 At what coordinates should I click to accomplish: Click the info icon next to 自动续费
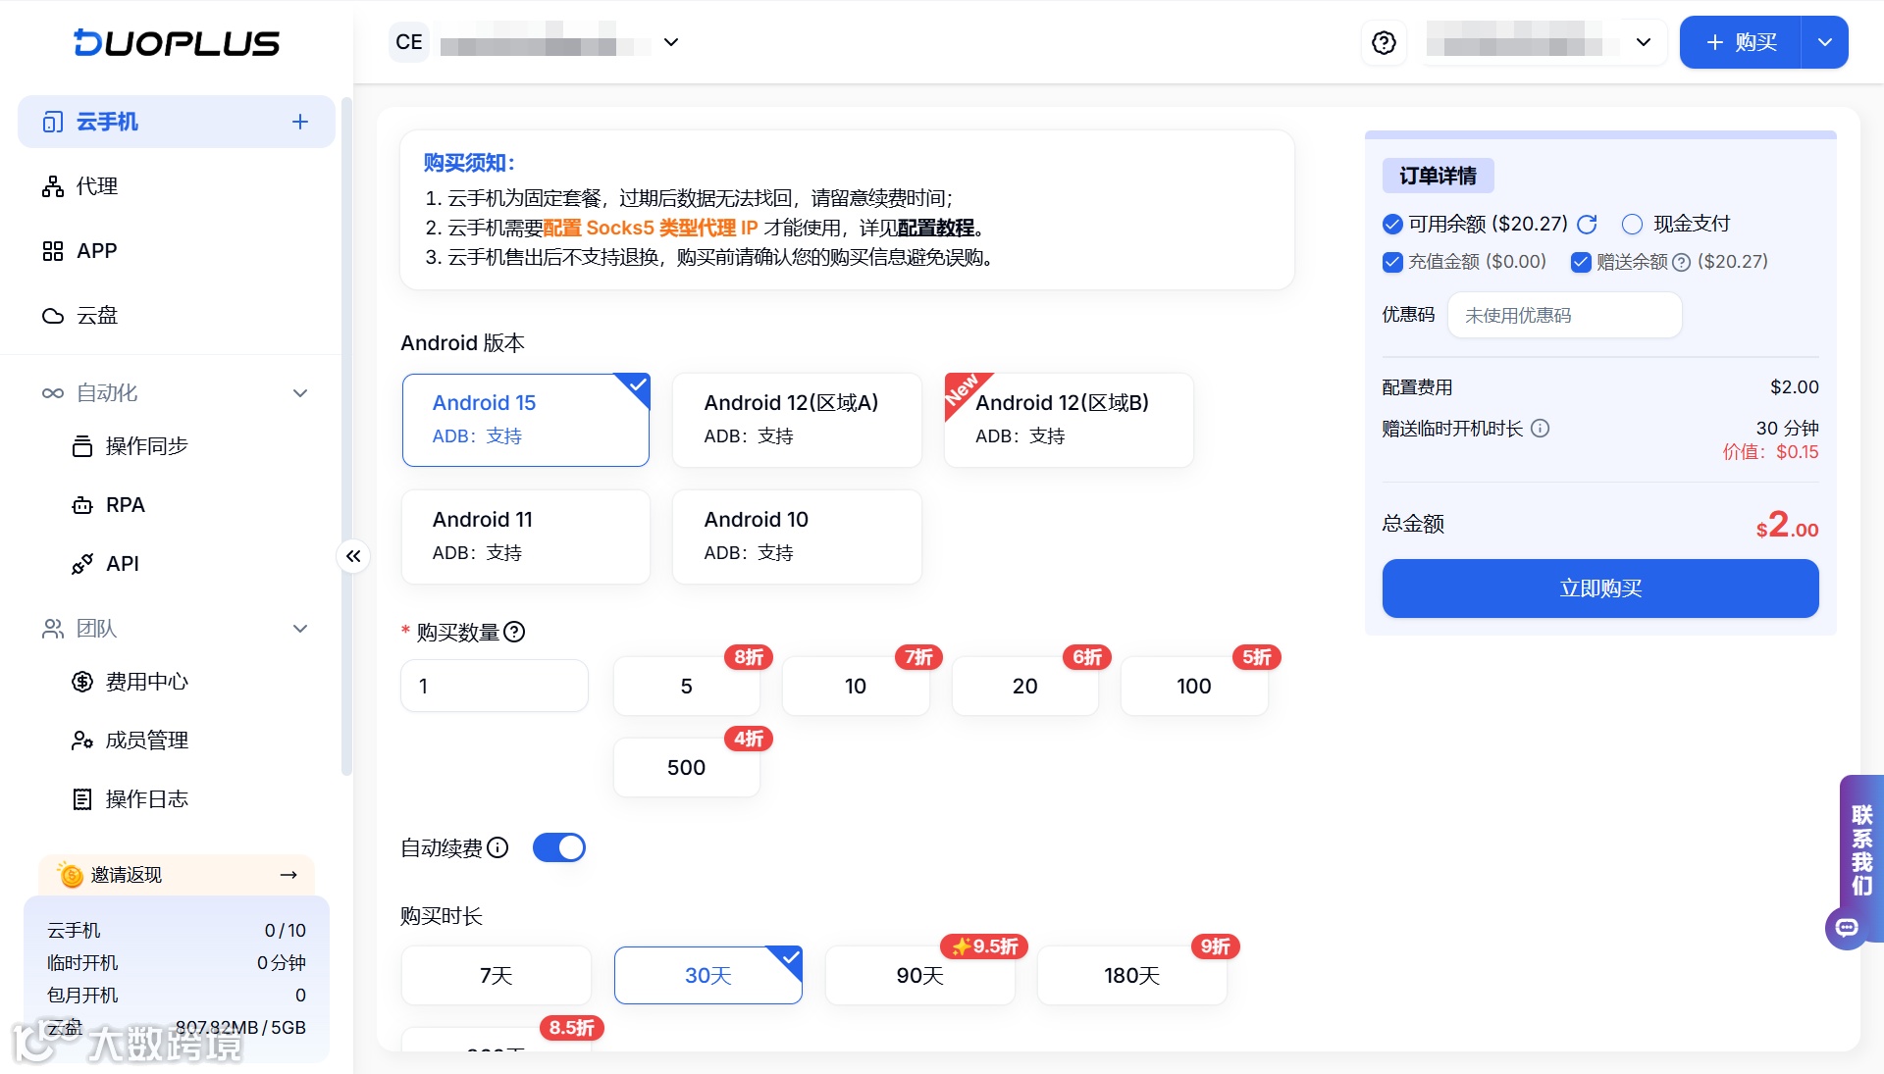pyautogui.click(x=498, y=847)
